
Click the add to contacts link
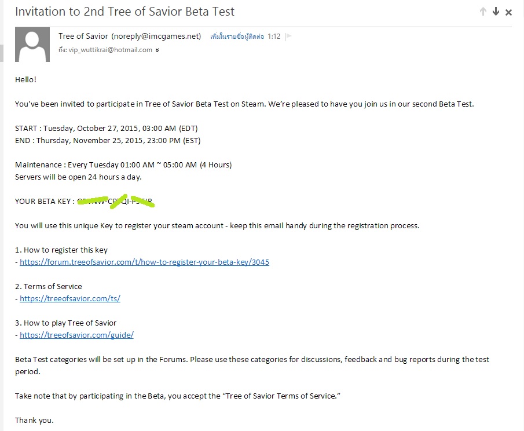click(x=237, y=36)
